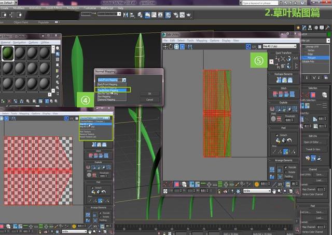
Task: Click the Pan hand icon in Map #2 UV editor
Action: coord(274,191)
